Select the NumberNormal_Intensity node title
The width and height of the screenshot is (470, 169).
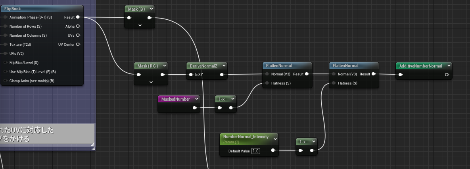pyautogui.click(x=246, y=137)
